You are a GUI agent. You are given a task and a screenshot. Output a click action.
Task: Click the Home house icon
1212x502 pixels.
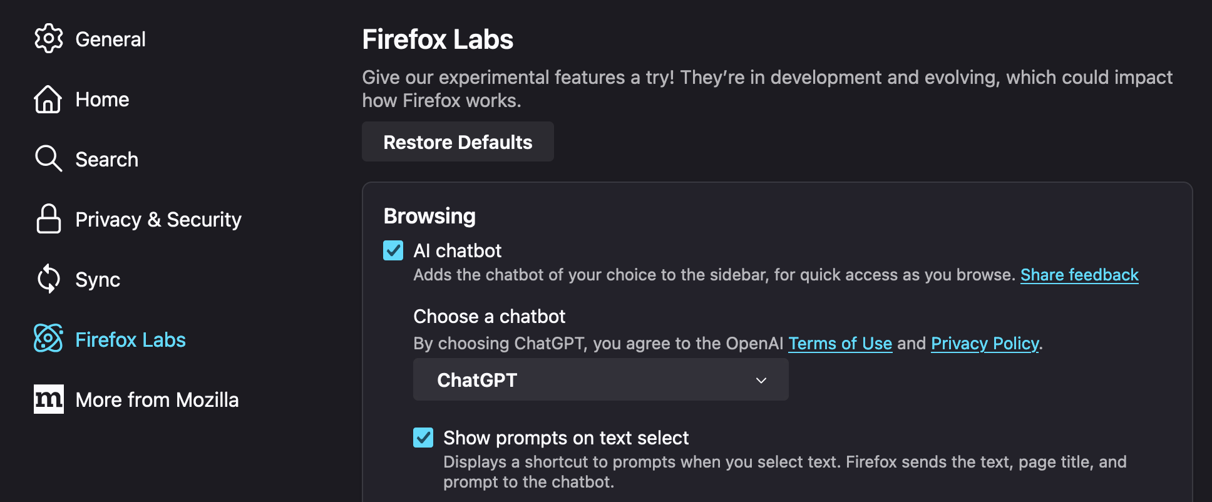click(x=48, y=100)
